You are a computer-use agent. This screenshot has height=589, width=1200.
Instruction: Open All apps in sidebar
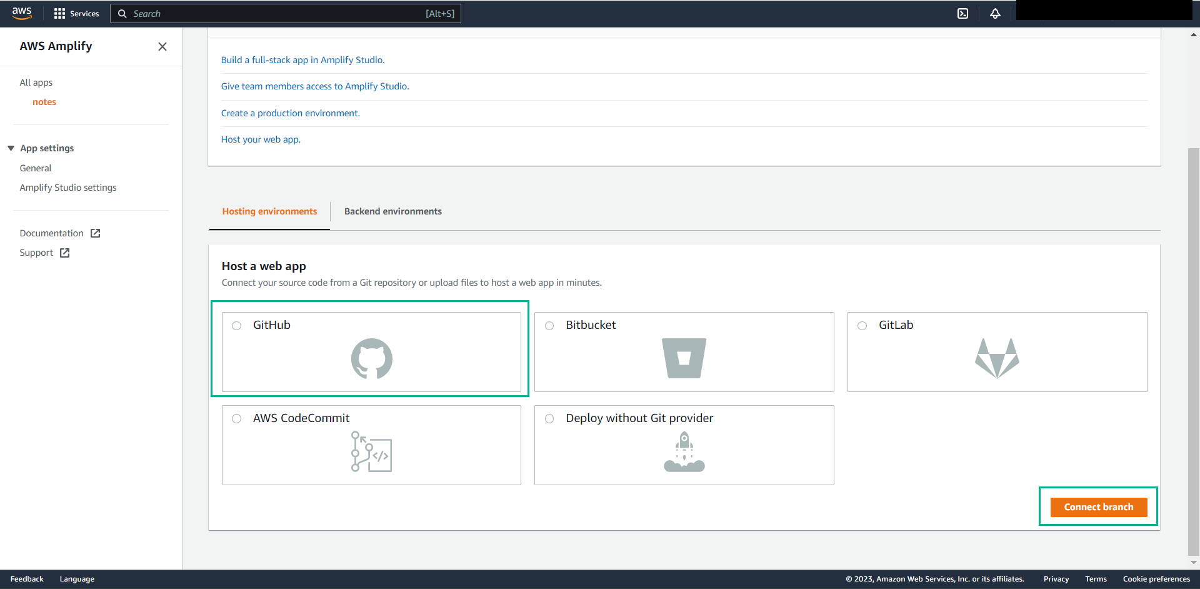(36, 83)
